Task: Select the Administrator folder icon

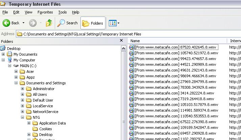Action: click(29, 89)
